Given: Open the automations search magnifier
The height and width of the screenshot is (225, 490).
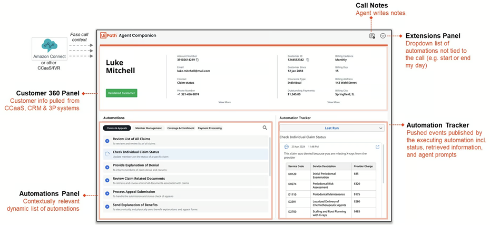Looking at the screenshot, I should coord(264,128).
